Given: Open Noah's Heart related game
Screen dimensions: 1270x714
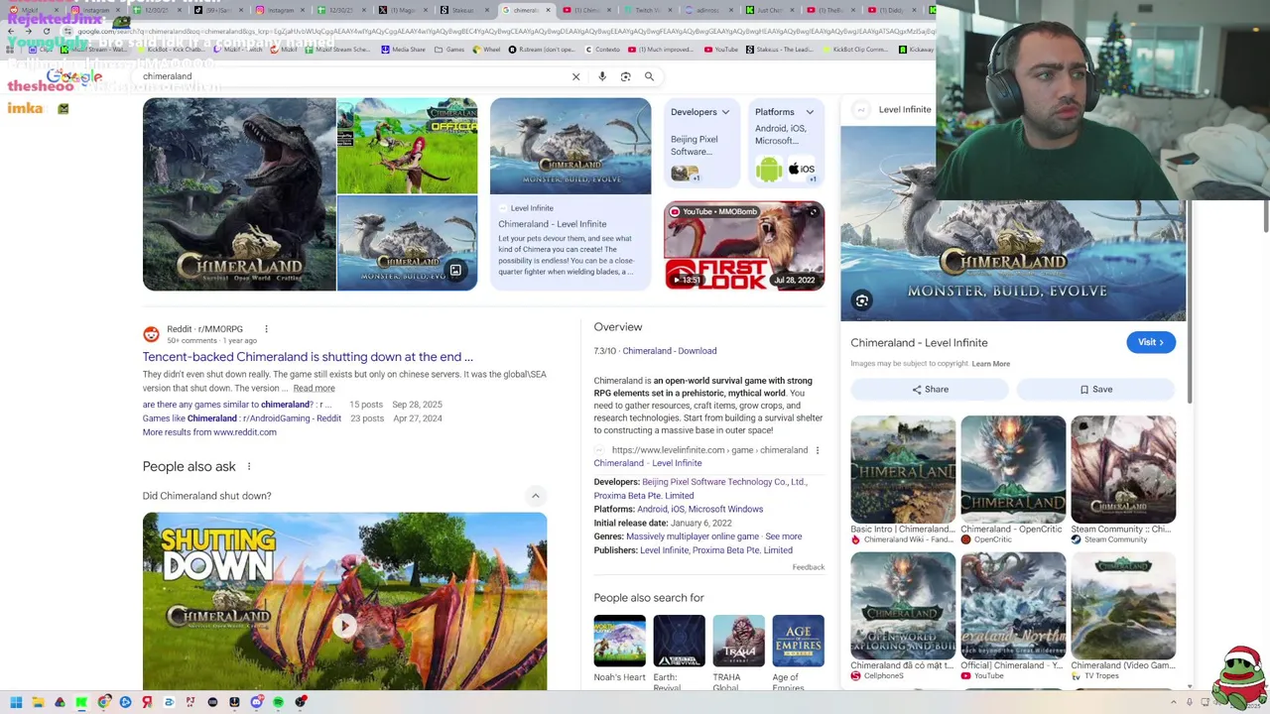Looking at the screenshot, I should pos(620,649).
